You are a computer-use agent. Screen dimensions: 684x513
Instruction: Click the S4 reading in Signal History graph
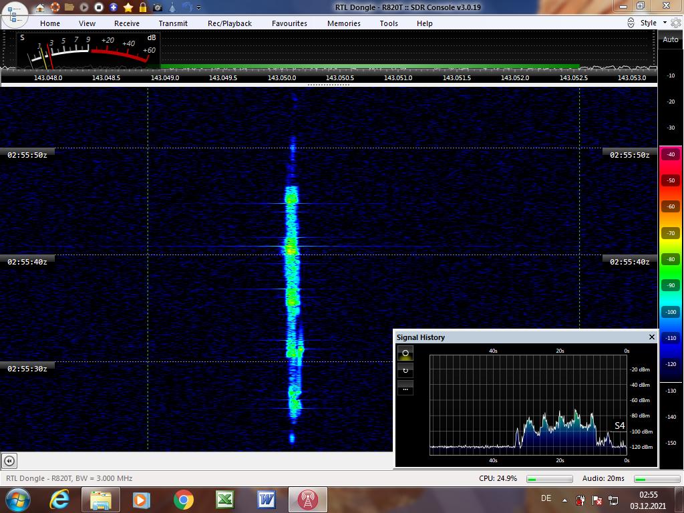point(619,425)
